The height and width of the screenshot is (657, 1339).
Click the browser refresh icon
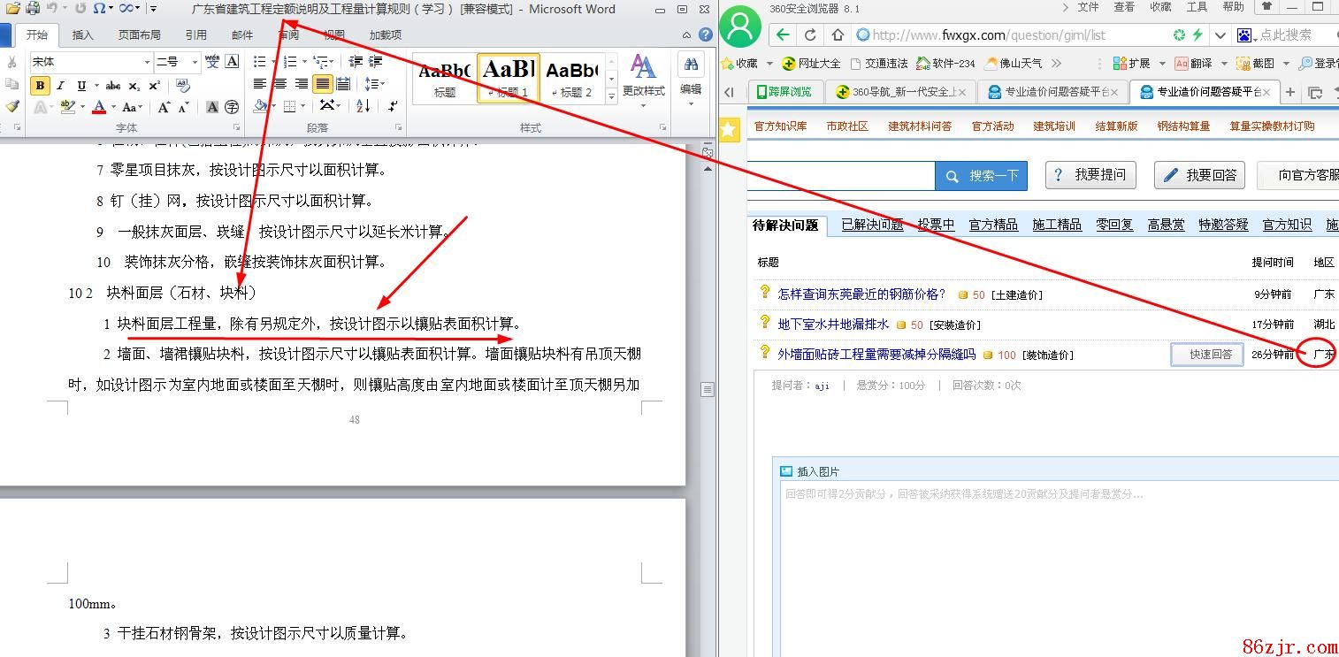810,35
